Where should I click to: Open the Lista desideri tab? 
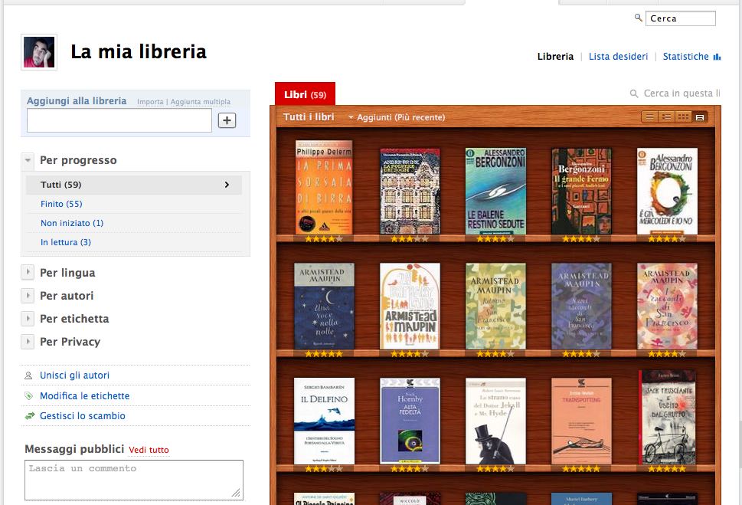[x=618, y=57]
